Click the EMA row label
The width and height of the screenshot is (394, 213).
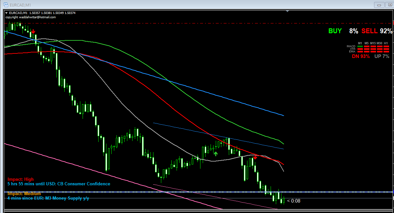(x=353, y=51)
